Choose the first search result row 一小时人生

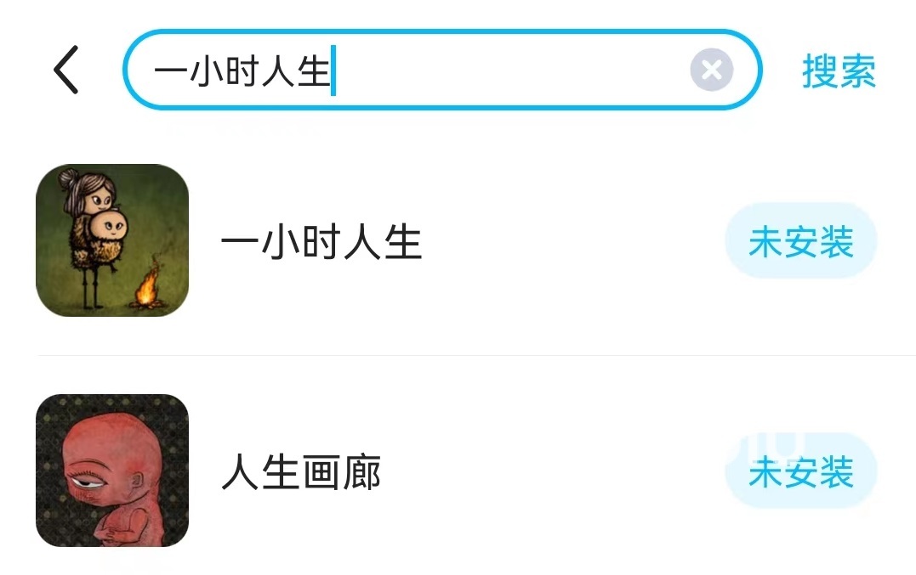tap(458, 240)
